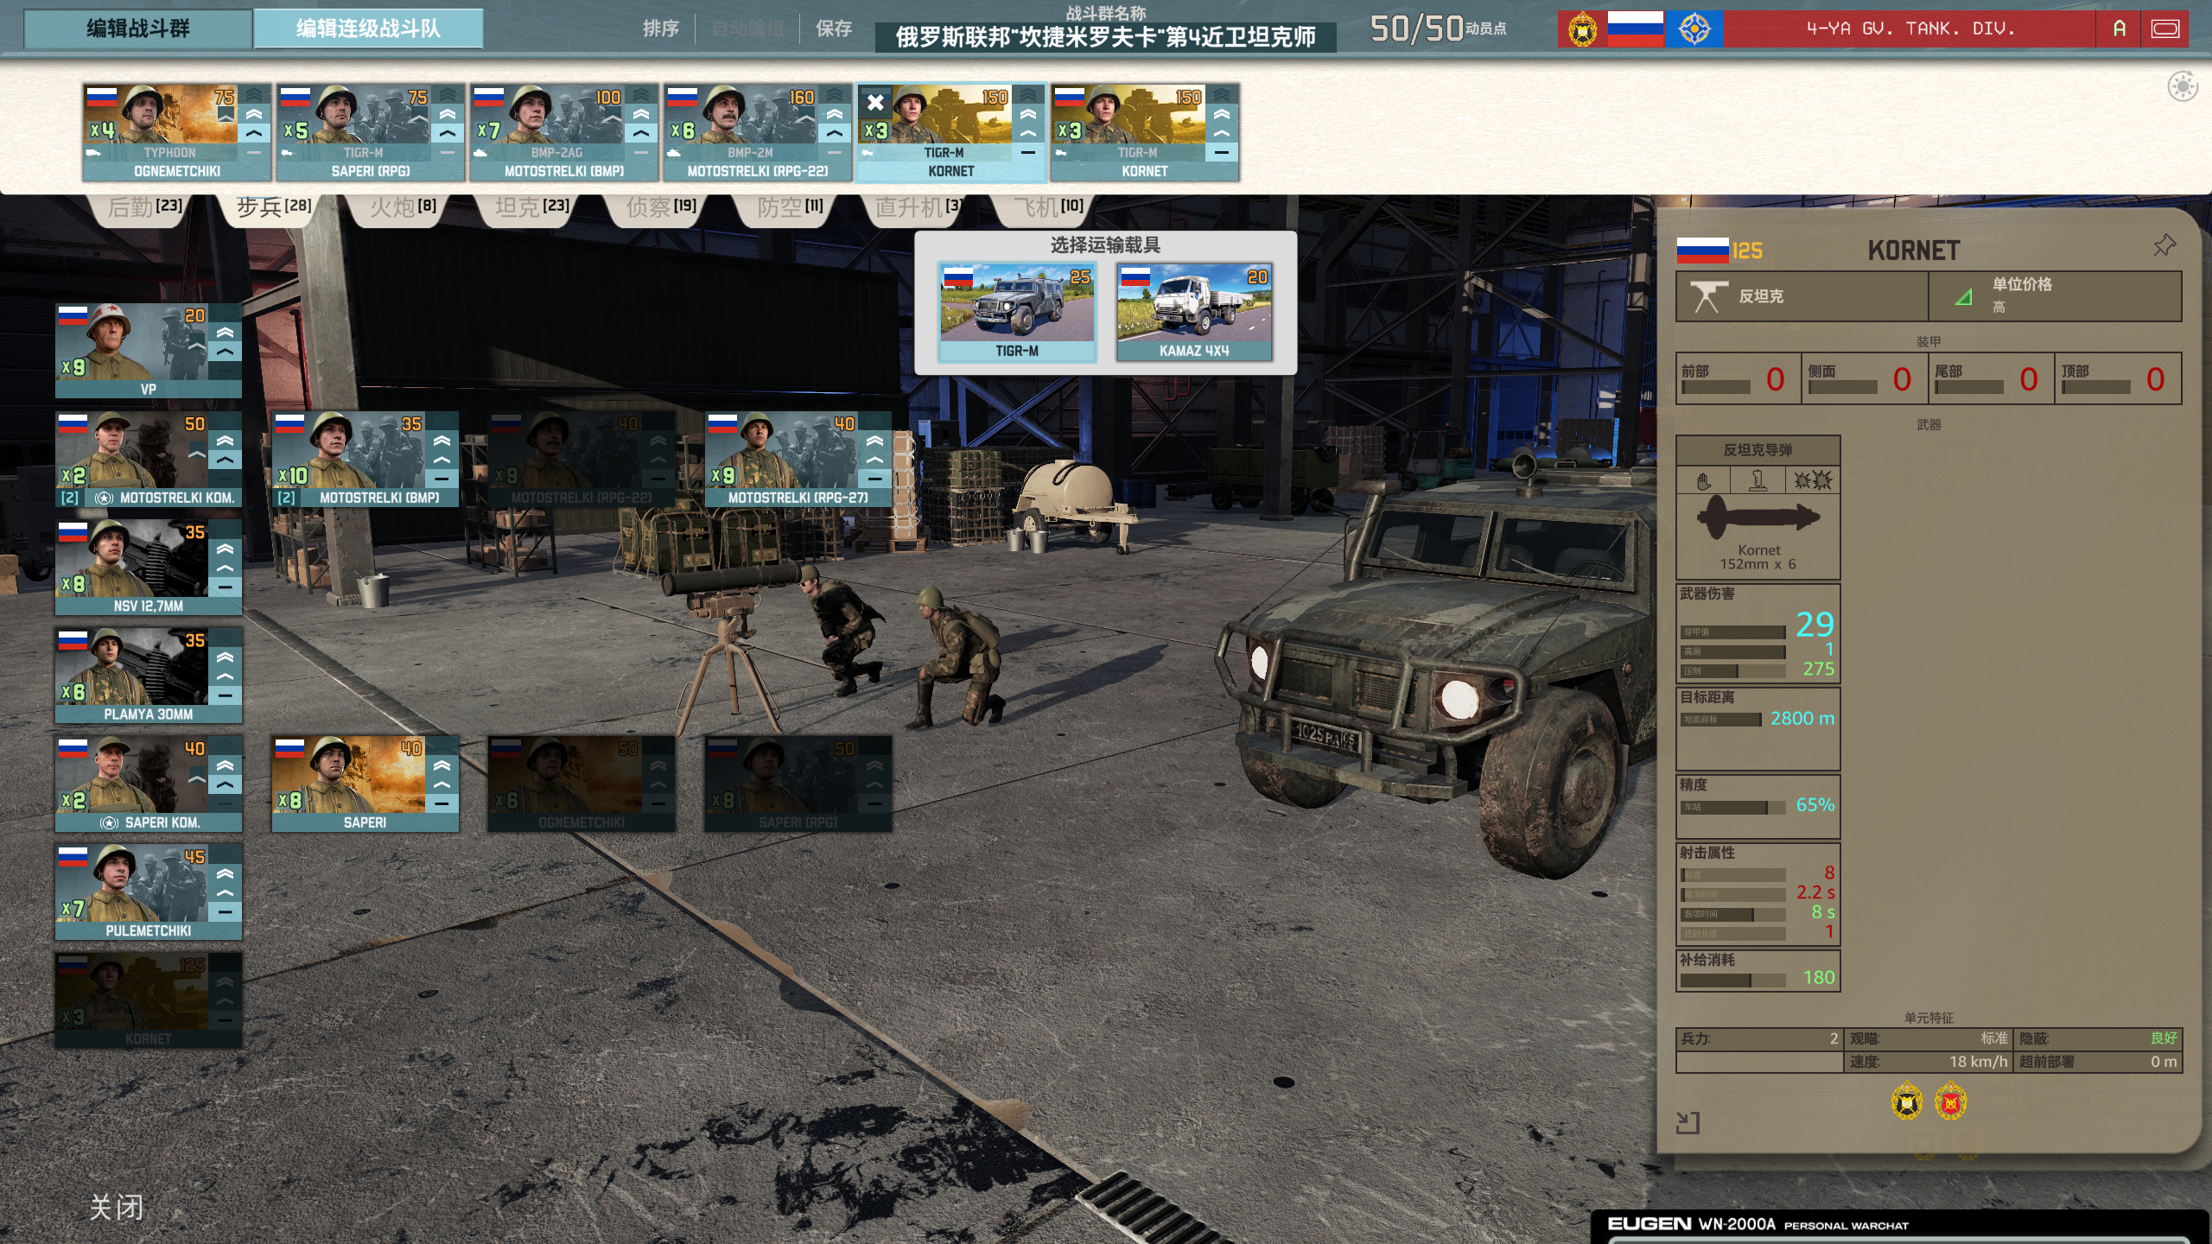Image resolution: width=2212 pixels, height=1244 pixels.
Task: Switch to 编辑连级战斗队 mode
Action: pyautogui.click(x=368, y=29)
